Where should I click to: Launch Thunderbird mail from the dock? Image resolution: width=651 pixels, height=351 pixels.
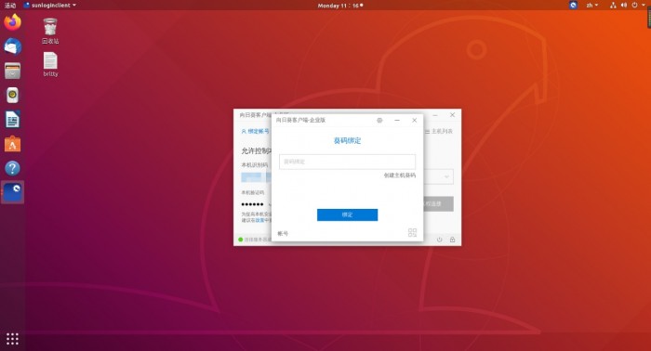pos(12,46)
